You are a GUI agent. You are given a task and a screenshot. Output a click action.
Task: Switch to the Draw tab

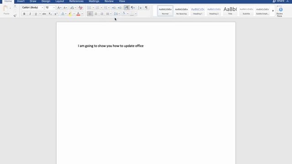click(x=33, y=1)
